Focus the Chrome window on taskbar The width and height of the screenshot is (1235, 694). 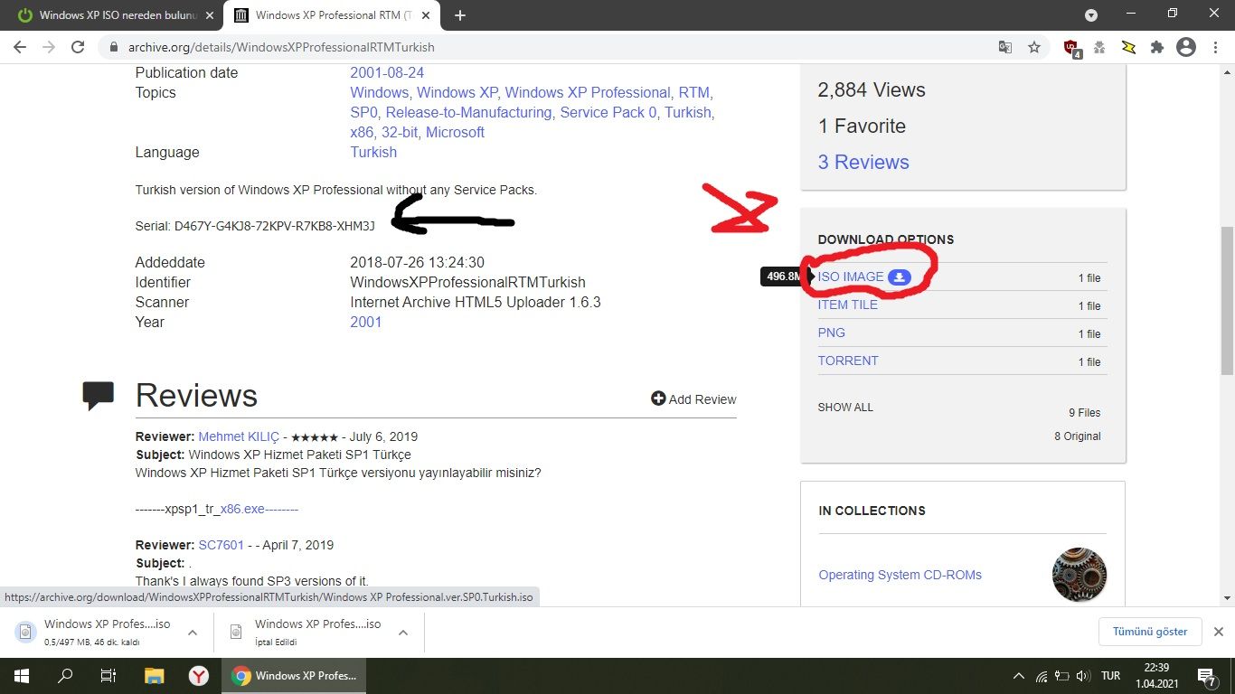point(296,675)
